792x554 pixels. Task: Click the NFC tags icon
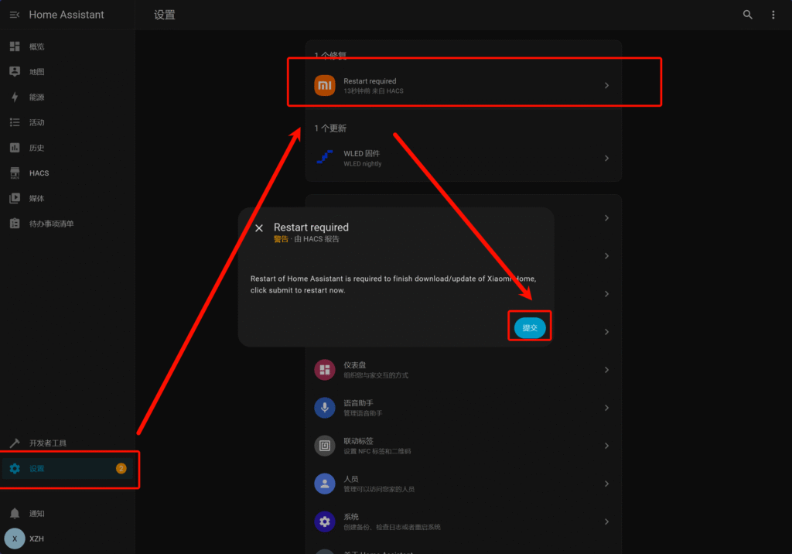325,446
